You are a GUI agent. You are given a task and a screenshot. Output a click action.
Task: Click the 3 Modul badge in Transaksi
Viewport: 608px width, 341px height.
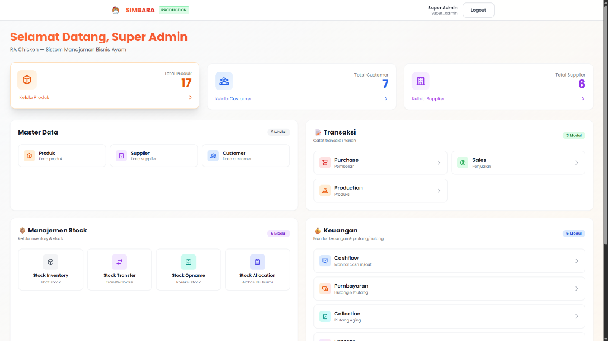[x=574, y=135]
